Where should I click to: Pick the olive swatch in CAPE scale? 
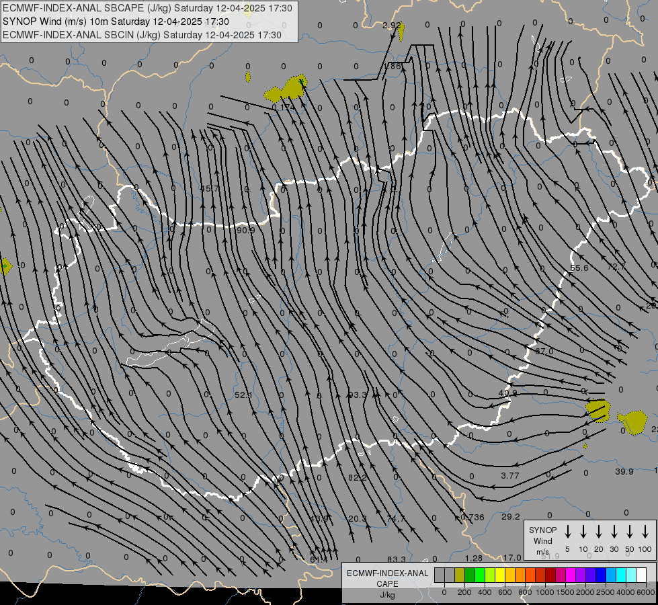click(x=460, y=575)
